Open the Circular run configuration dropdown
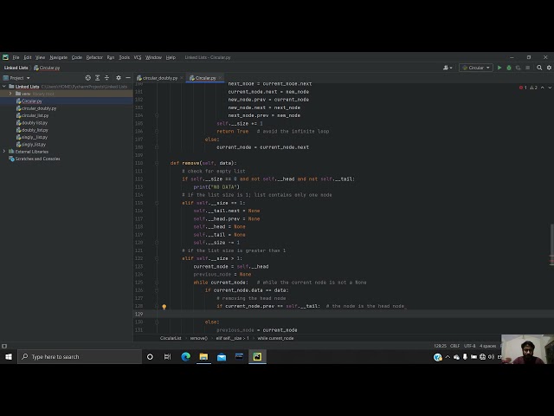 click(x=476, y=68)
